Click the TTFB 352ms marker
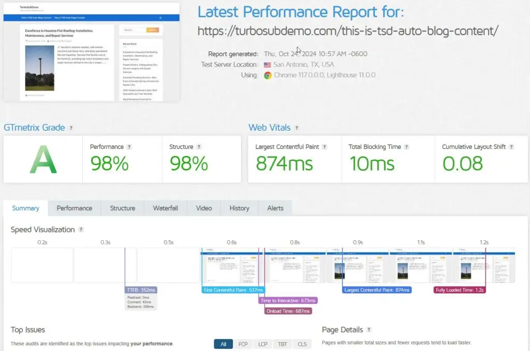530x351 pixels. [x=141, y=290]
